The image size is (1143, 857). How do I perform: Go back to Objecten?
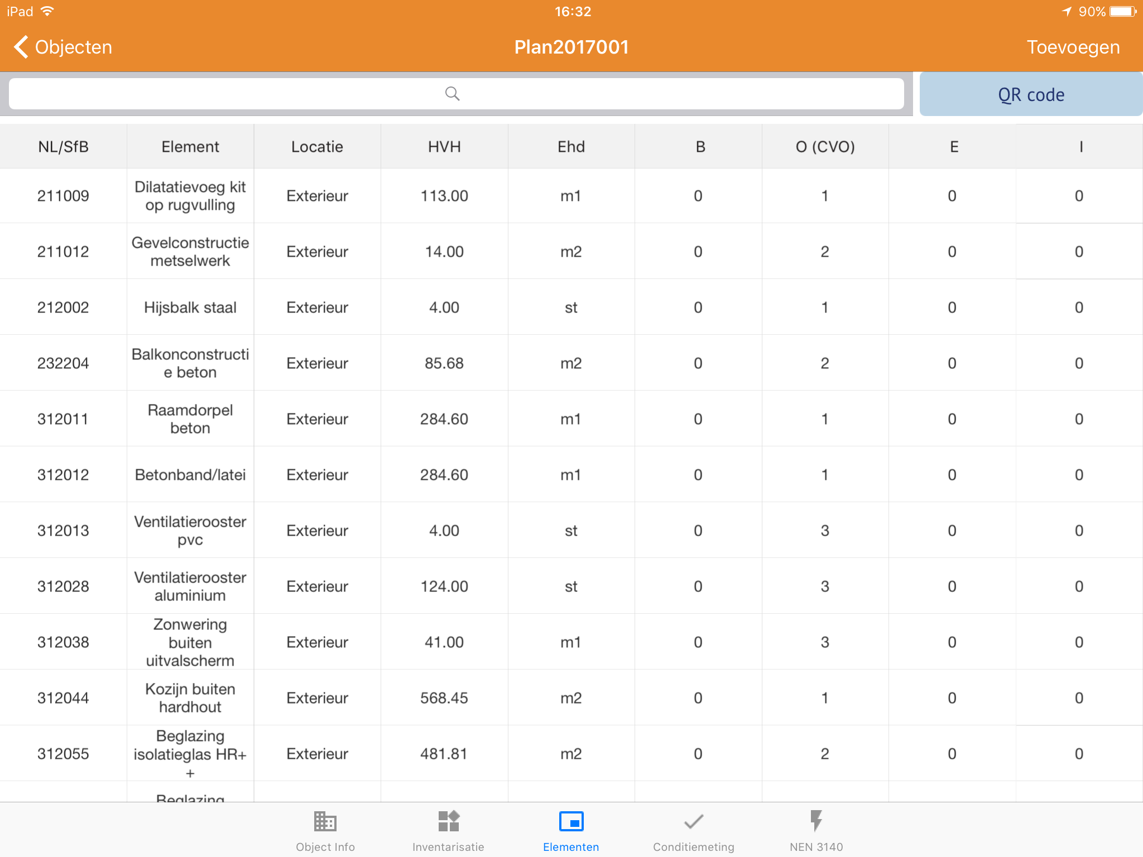click(63, 47)
